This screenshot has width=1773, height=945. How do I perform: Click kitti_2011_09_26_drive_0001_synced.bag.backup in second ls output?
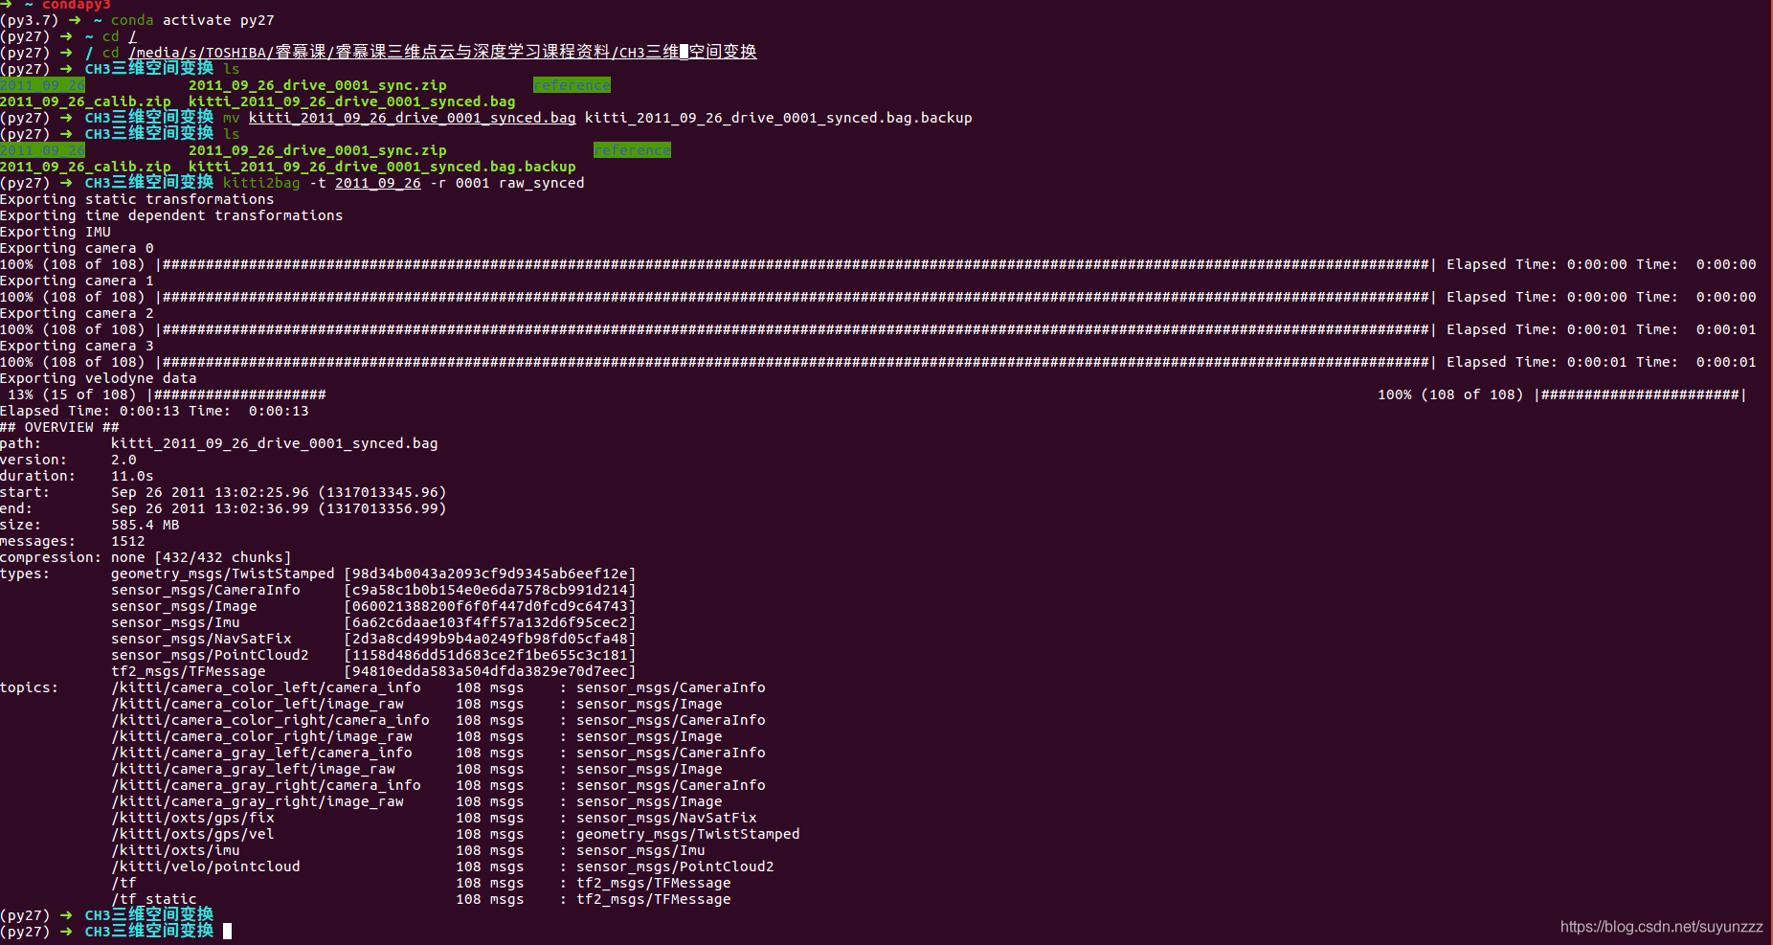[382, 167]
